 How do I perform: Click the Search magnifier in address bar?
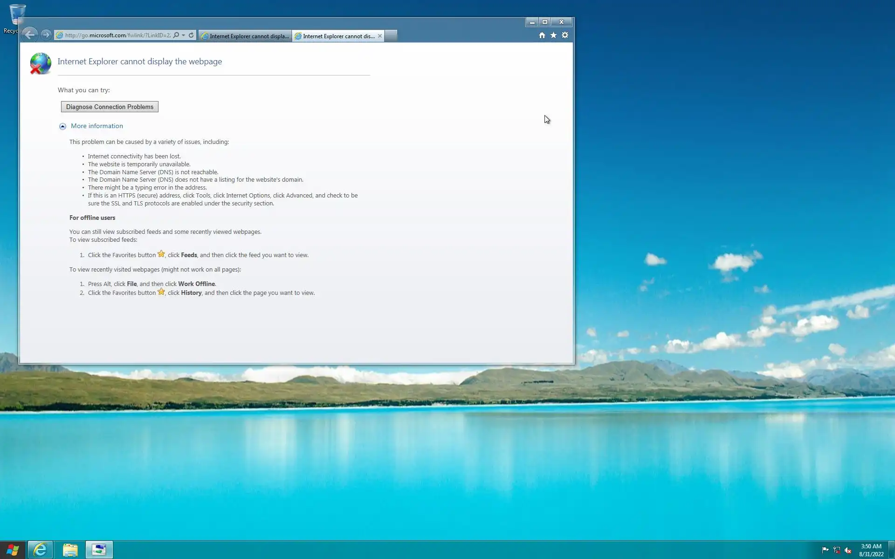(176, 35)
